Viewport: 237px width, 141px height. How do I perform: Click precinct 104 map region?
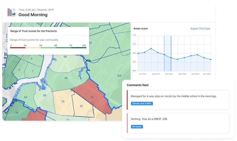[119, 76]
